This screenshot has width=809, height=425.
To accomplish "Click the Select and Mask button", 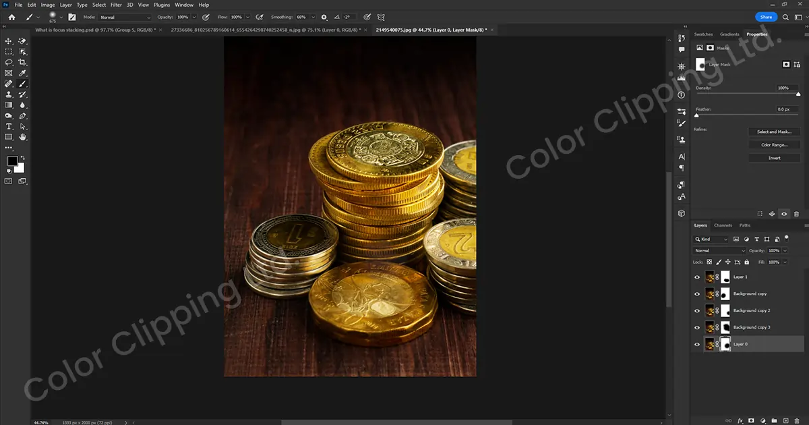I will (774, 132).
